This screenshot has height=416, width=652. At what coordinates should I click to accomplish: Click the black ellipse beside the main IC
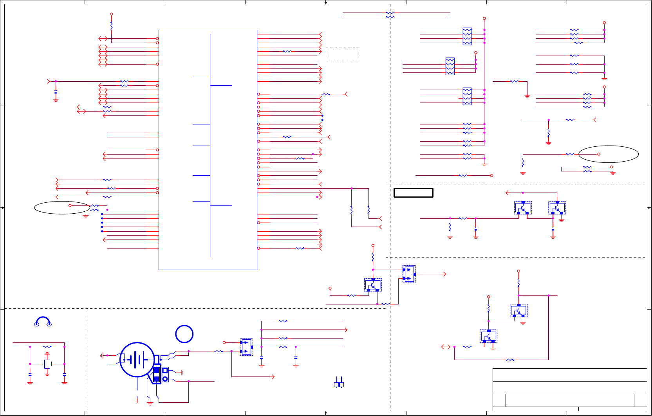(62, 208)
